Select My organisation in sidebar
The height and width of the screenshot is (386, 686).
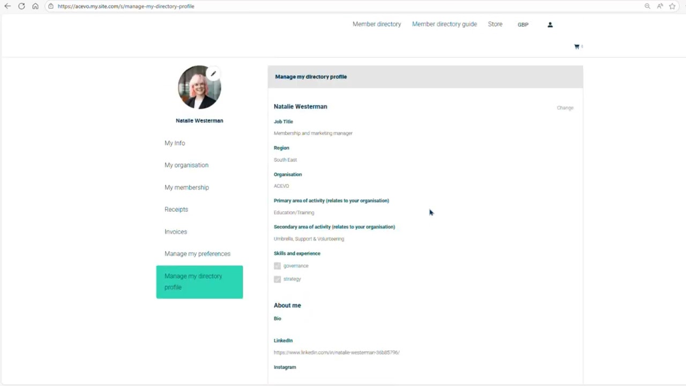tap(187, 165)
